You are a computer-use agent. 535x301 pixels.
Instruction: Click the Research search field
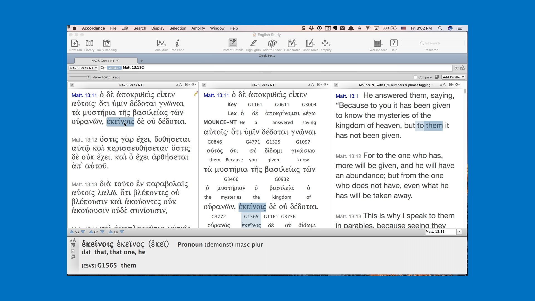click(x=432, y=43)
